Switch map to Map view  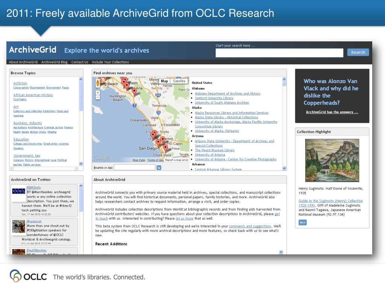[x=164, y=81]
